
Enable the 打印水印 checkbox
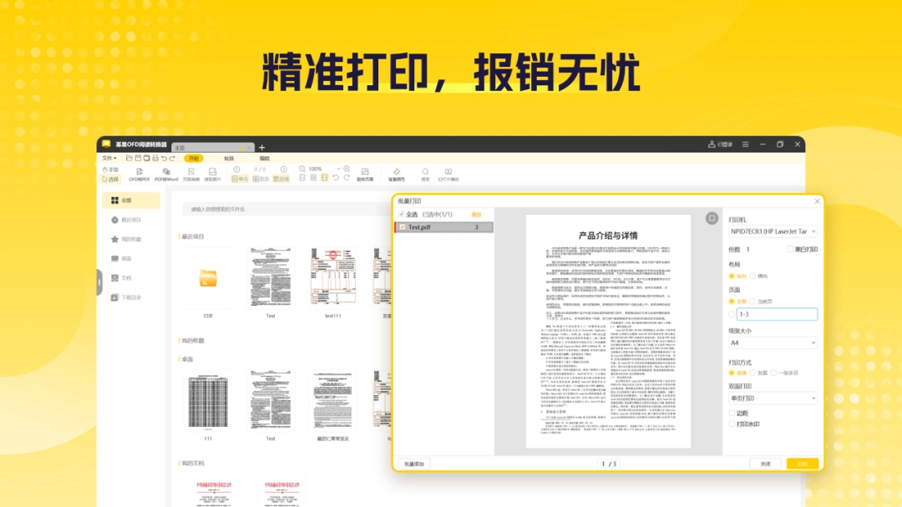pos(732,423)
